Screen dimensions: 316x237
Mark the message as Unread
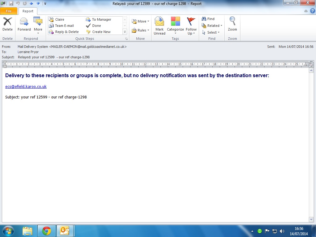tap(160, 26)
